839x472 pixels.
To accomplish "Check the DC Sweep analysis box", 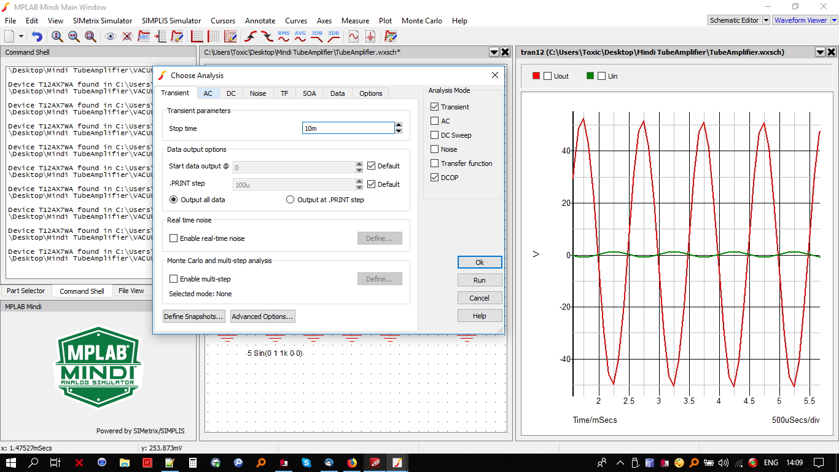I will [435, 135].
